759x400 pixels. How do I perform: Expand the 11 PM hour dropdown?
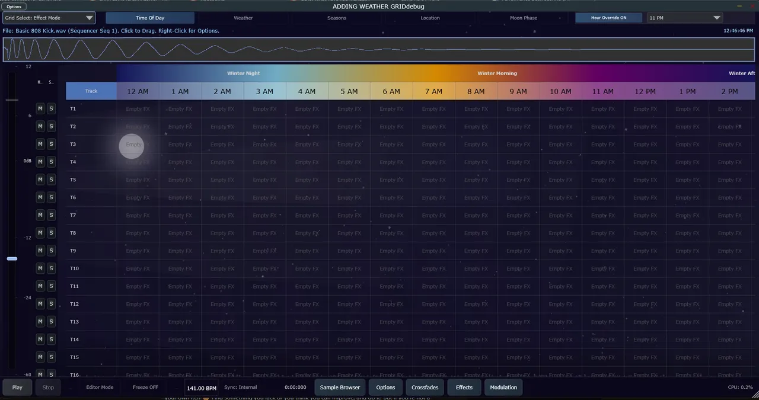(684, 18)
